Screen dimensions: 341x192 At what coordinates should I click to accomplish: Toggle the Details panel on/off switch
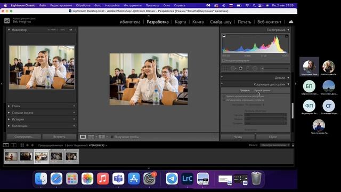coord(222,77)
